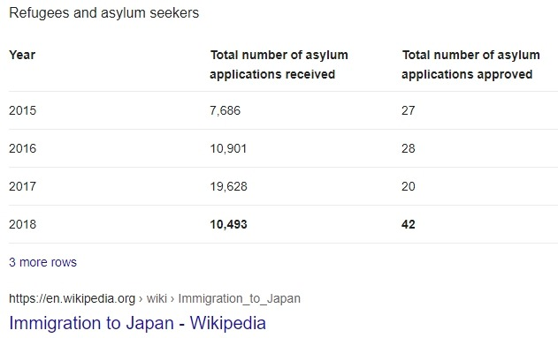Select the 2016 year cell
Viewport: 558px width, 338px height.
tap(22, 148)
